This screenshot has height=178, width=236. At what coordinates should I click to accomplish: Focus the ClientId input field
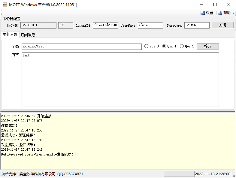pos(105,25)
